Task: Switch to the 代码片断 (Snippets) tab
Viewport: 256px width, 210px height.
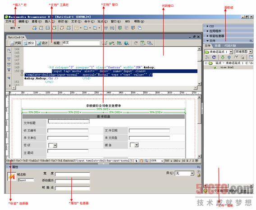Action: point(230,46)
